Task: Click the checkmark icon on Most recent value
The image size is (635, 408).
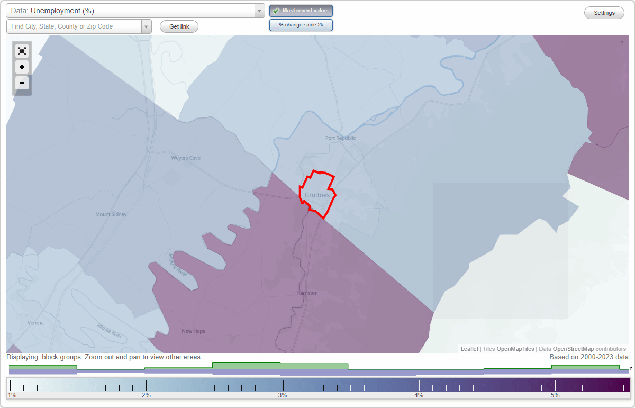Action: 275,11
